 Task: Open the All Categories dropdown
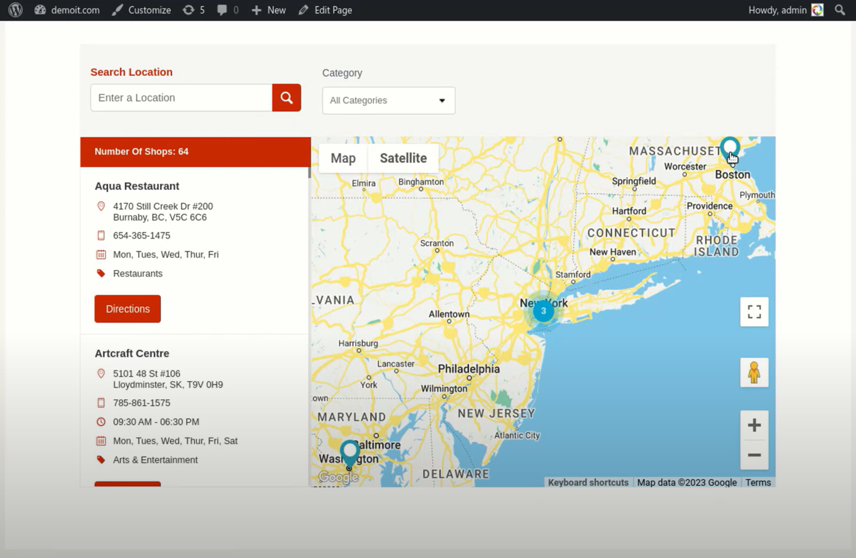[x=388, y=101]
